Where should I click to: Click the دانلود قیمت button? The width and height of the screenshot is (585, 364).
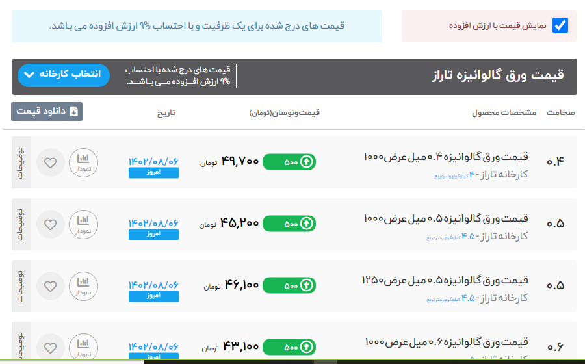point(47,111)
